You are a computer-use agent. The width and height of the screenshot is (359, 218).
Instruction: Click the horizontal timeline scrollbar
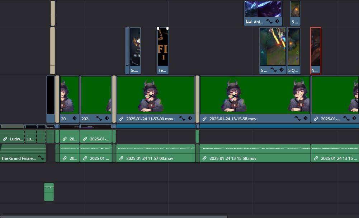point(114,217)
